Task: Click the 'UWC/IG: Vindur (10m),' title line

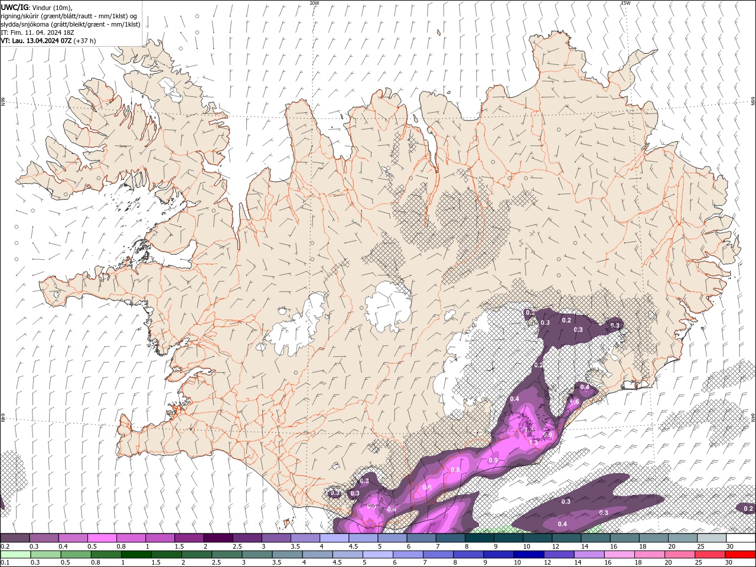Action: pos(36,7)
